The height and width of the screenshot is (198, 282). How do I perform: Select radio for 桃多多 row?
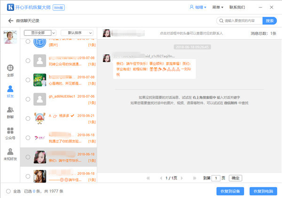[x=28, y=119]
